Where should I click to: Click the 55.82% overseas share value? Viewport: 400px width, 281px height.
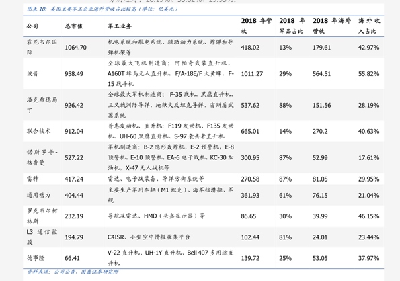368,74
